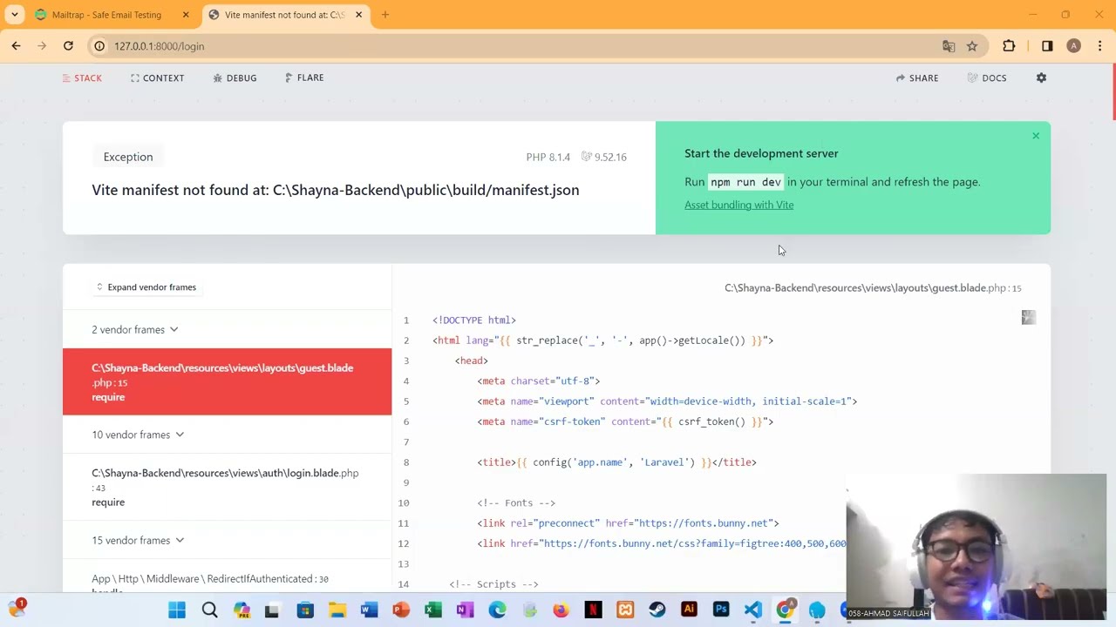Click the Start the development server heading

pos(761,153)
